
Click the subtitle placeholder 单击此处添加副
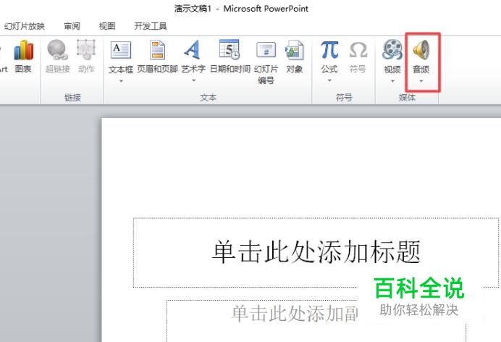click(x=294, y=314)
